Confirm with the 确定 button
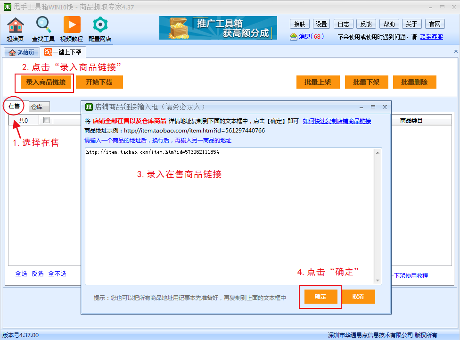This screenshot has width=460, height=340. click(x=320, y=297)
